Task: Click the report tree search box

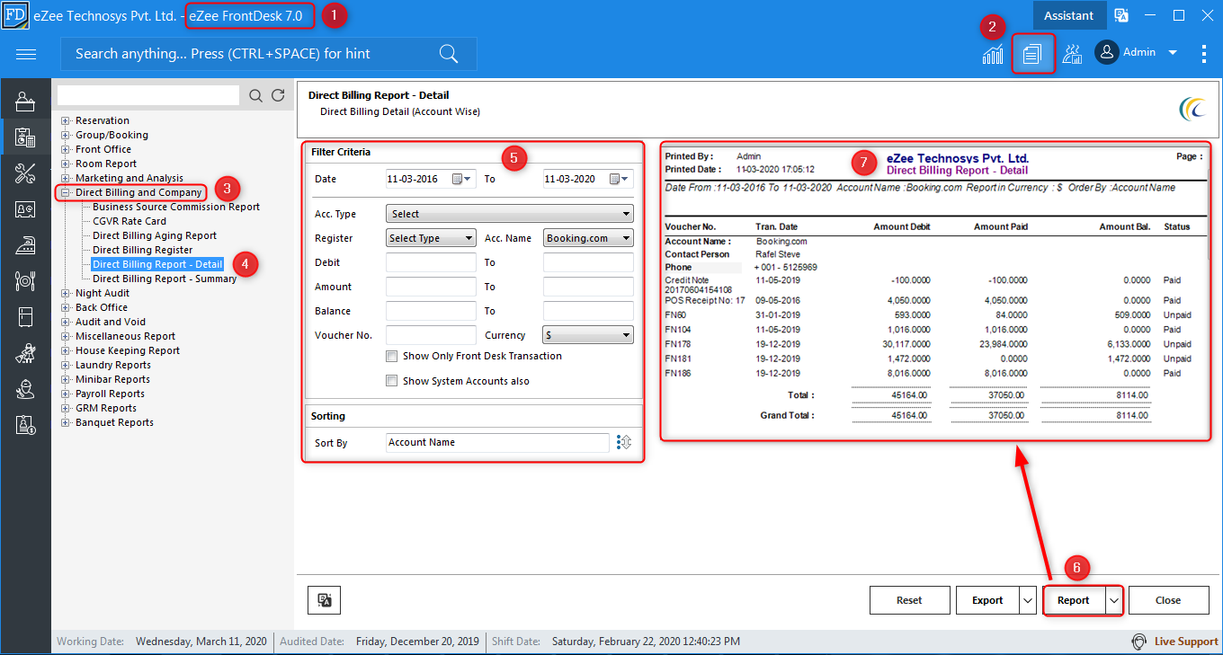Action: pos(148,95)
